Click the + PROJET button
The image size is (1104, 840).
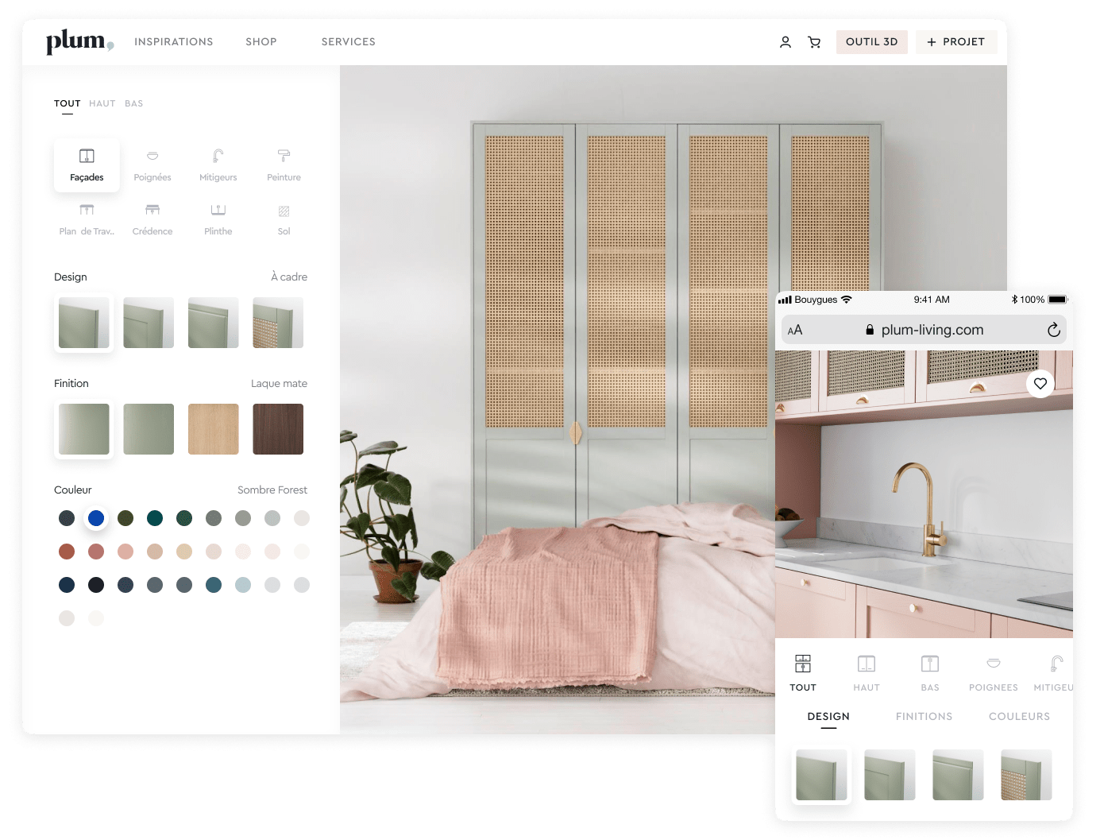tap(956, 42)
